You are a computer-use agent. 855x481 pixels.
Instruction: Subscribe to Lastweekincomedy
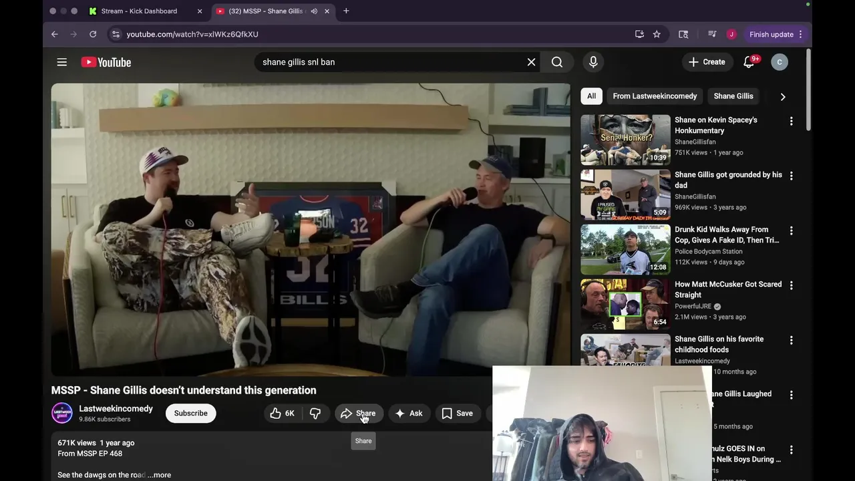[190, 414]
